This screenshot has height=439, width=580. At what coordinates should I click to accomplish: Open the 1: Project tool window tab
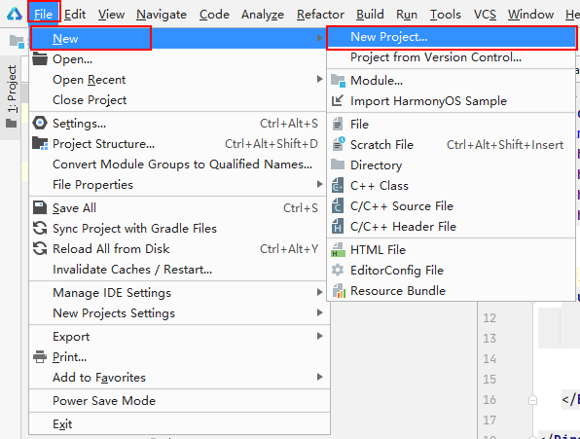(x=11, y=97)
